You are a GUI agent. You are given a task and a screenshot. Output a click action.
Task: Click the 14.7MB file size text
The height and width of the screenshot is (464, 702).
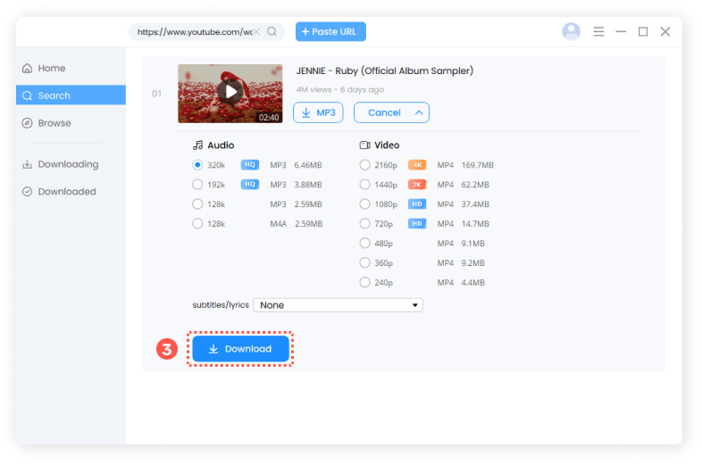click(475, 224)
